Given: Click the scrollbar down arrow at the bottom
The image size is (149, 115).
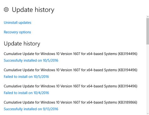Looking at the screenshot, I should (x=148, y=113).
